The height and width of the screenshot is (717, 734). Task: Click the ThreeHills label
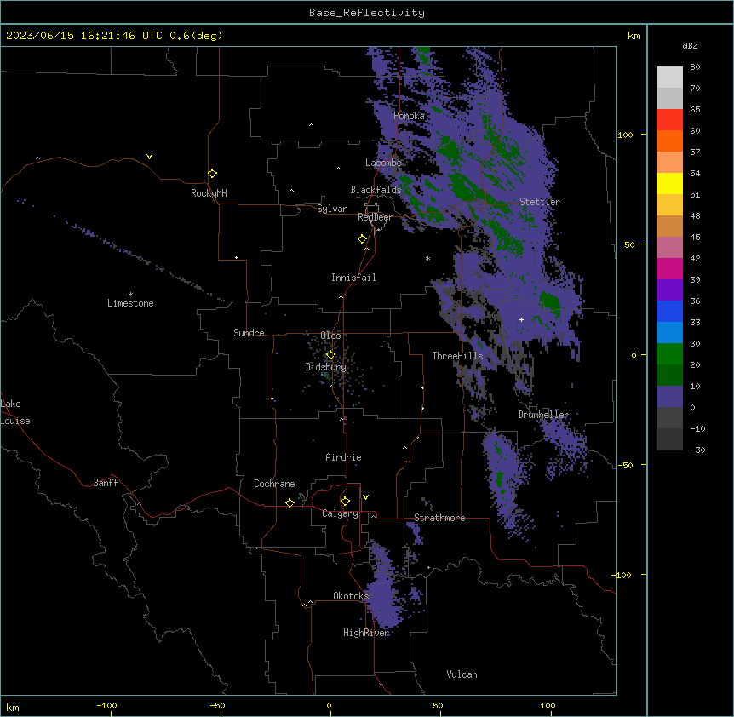pos(457,356)
